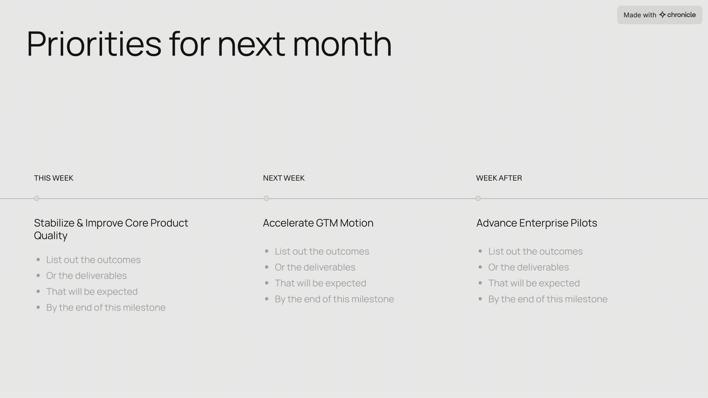Select the "THIS WEEK" label
The height and width of the screenshot is (398, 708).
(54, 178)
